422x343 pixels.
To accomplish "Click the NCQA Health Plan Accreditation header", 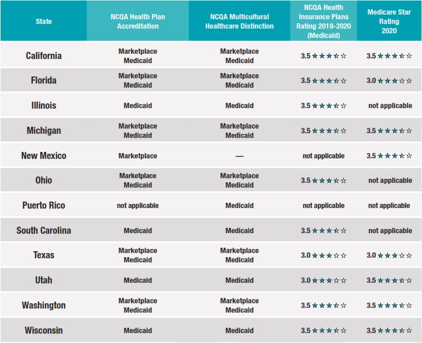I will (x=138, y=22).
